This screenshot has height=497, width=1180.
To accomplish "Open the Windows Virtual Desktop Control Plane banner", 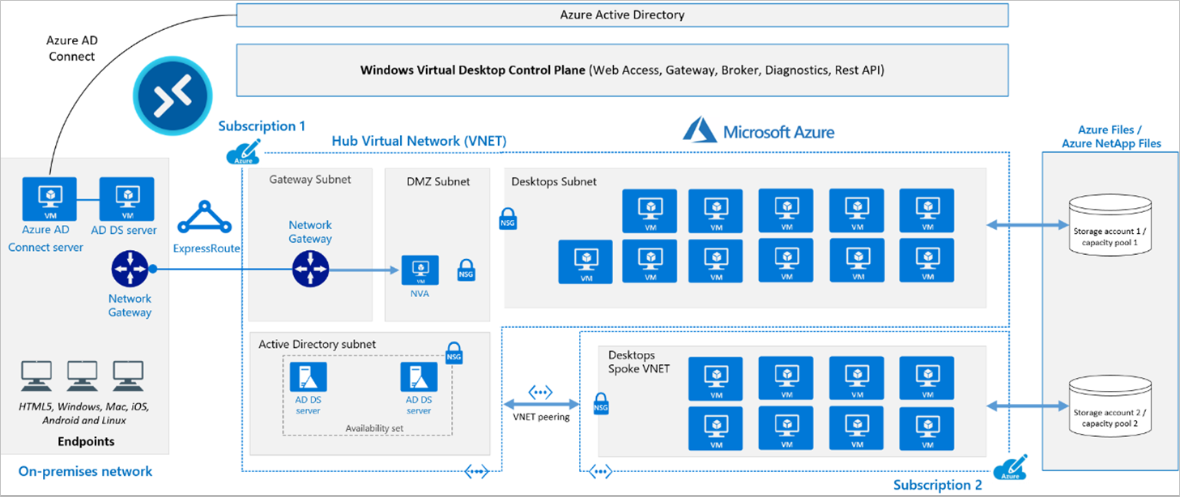I will 621,70.
